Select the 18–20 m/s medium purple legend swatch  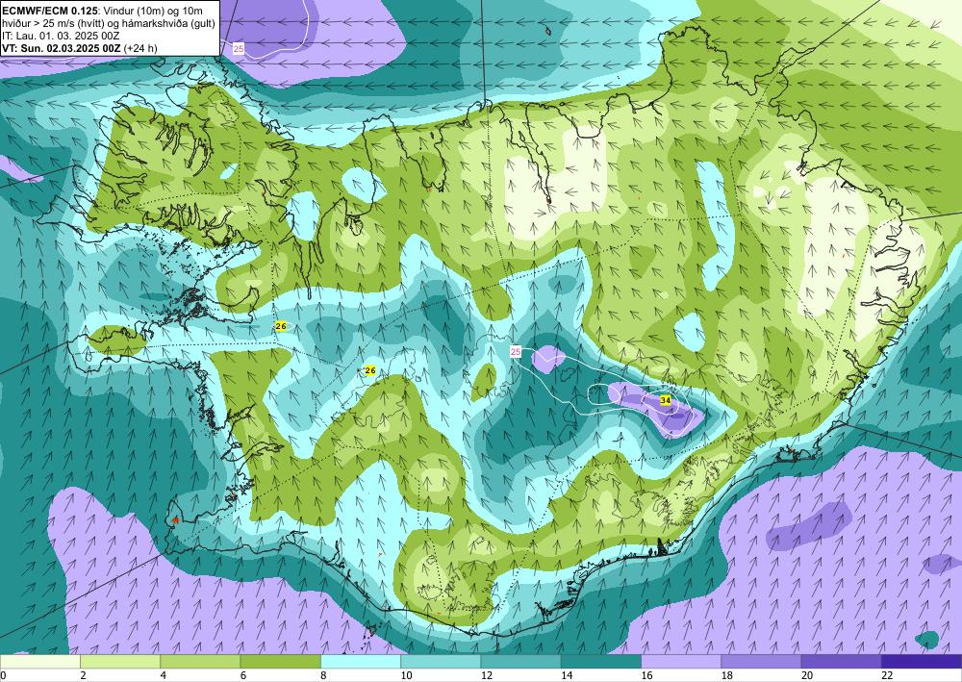click(761, 662)
